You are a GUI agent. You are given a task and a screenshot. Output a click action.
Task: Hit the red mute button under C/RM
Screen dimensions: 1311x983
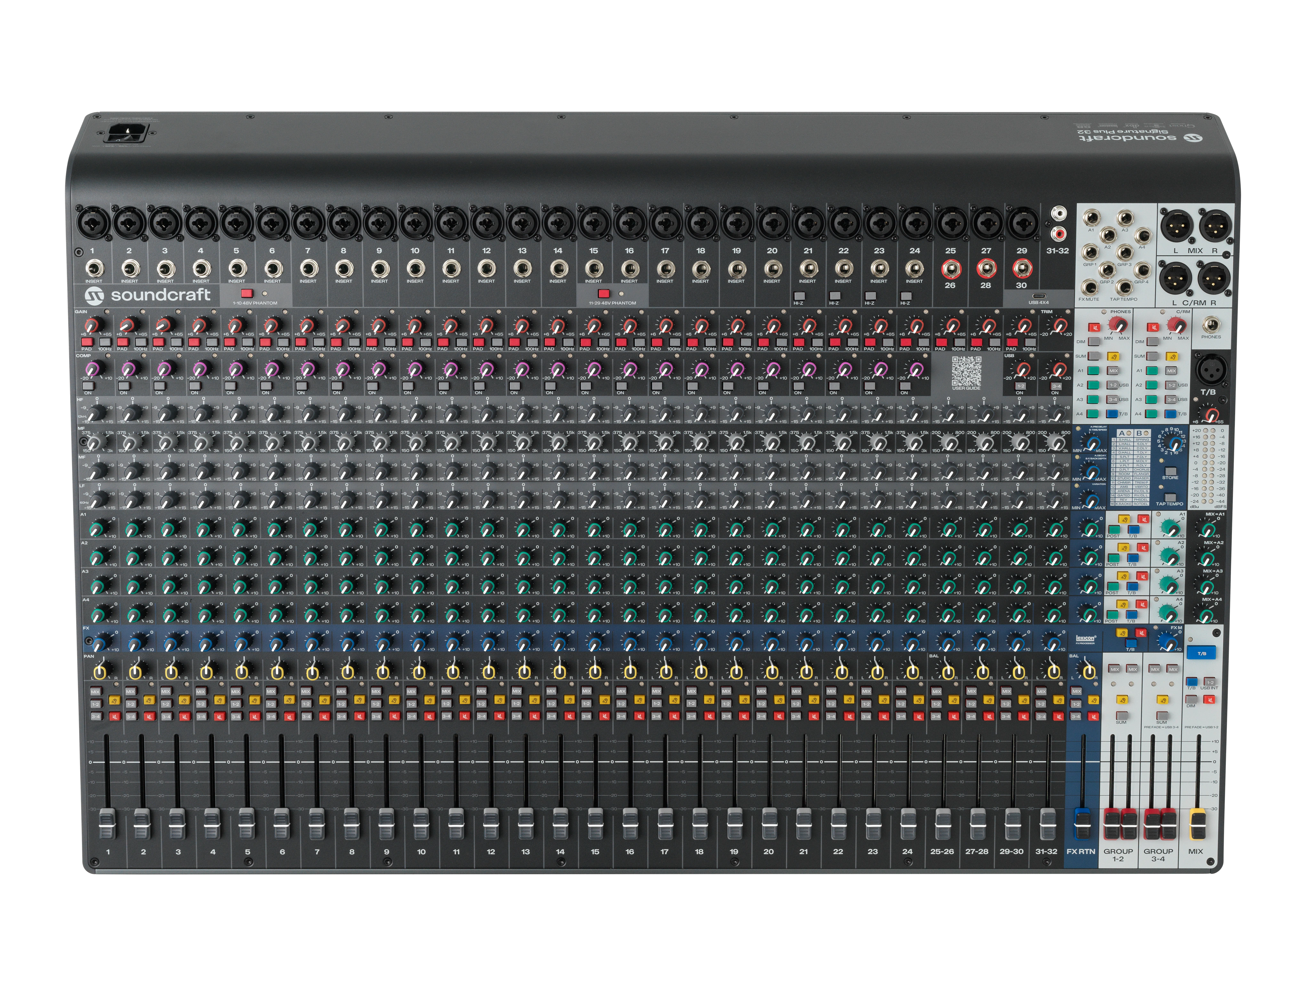click(x=1153, y=328)
